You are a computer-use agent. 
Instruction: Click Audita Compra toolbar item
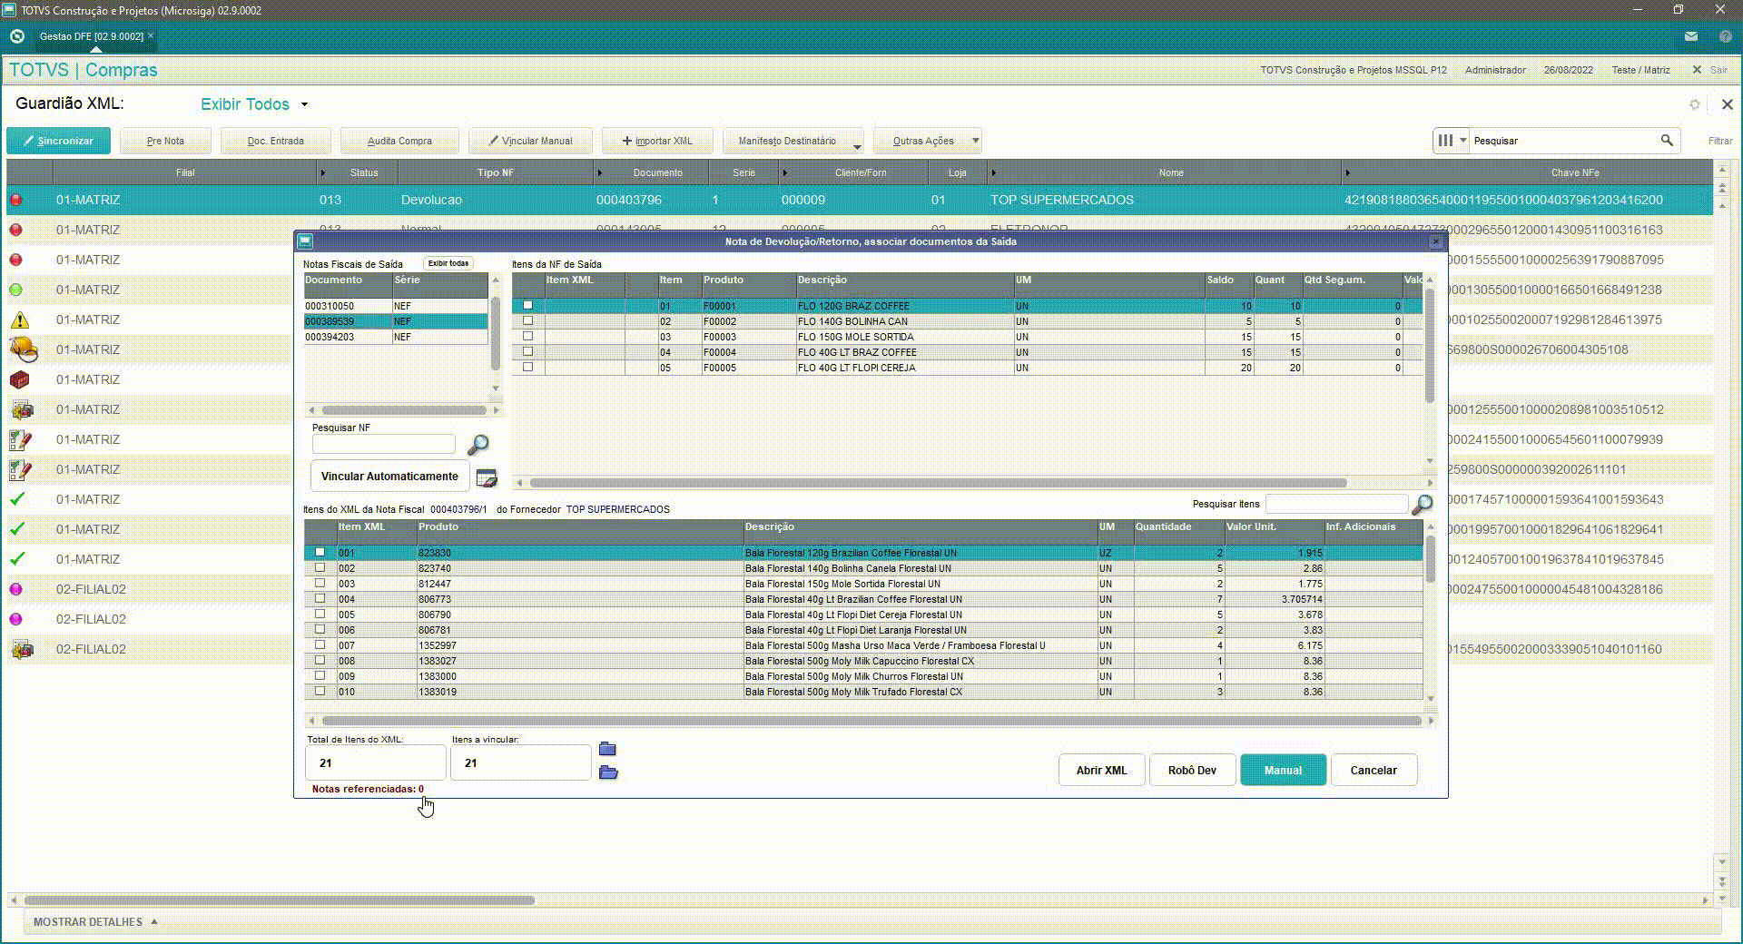pyautogui.click(x=399, y=141)
